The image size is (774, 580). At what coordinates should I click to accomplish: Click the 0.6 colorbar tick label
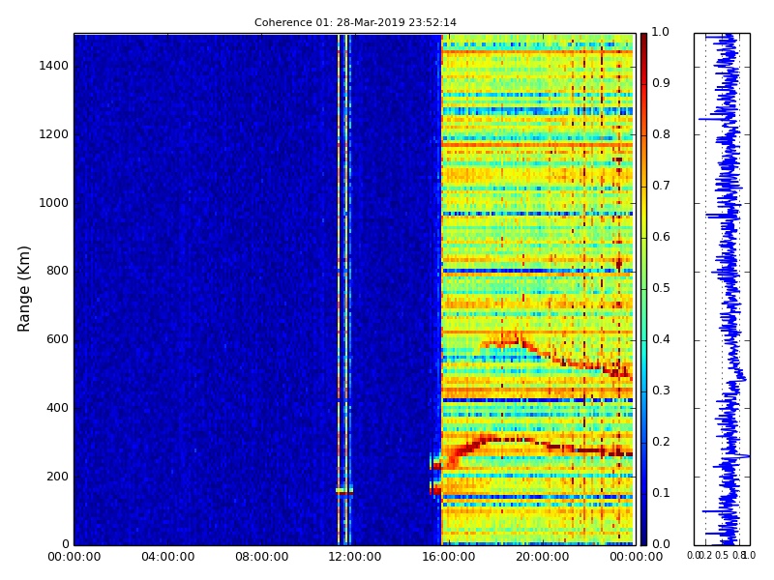661,237
